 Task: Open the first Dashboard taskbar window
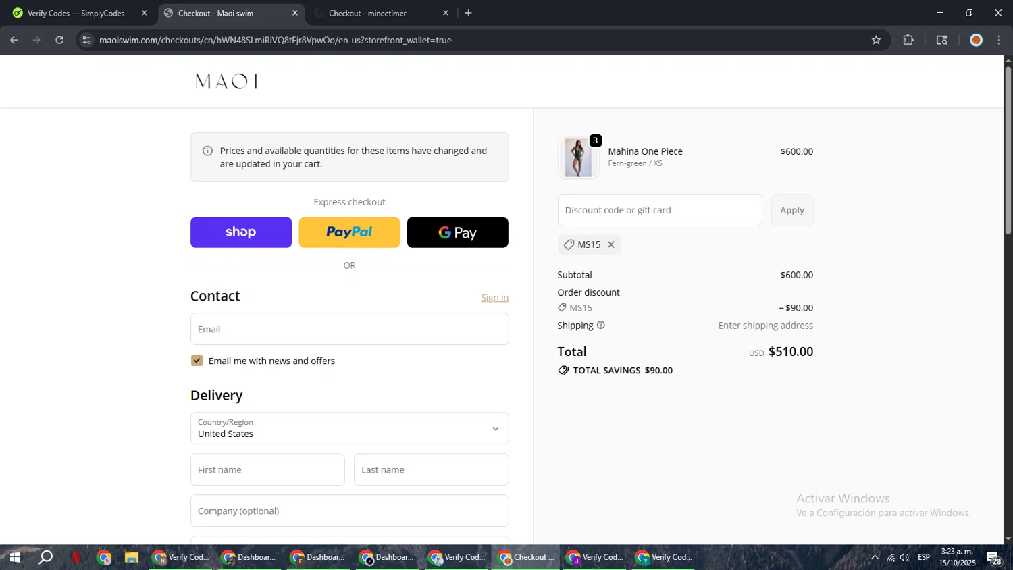coord(249,557)
